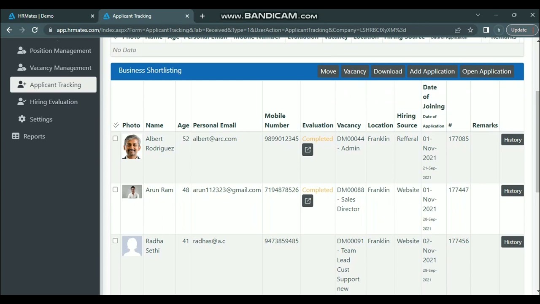Click the Personal Email column header
Image resolution: width=540 pixels, height=304 pixels.
click(x=214, y=125)
